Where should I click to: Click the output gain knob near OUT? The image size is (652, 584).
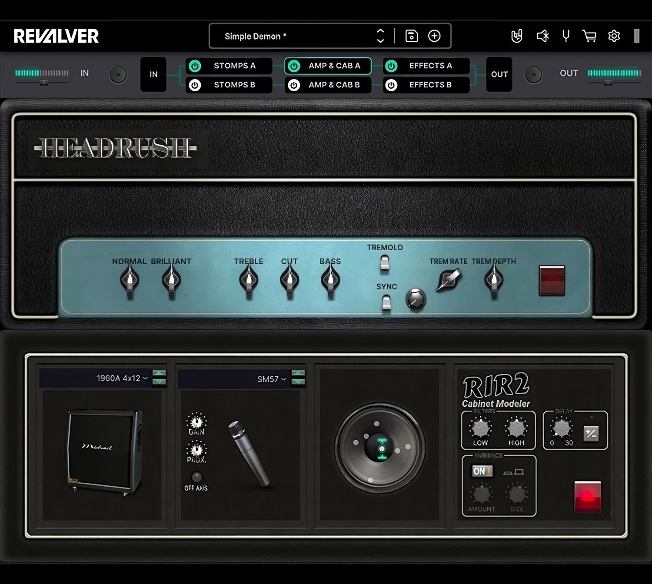coord(533,75)
